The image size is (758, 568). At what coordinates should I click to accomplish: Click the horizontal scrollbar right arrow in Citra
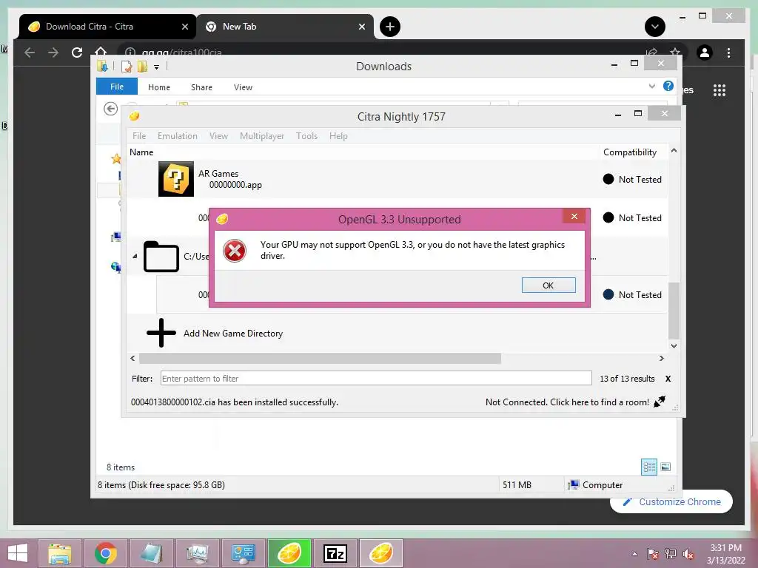(661, 359)
